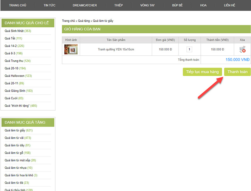Screen dimensions: 251x191
Task: Open Quà 8-3 (198) category
Action: 13,53
